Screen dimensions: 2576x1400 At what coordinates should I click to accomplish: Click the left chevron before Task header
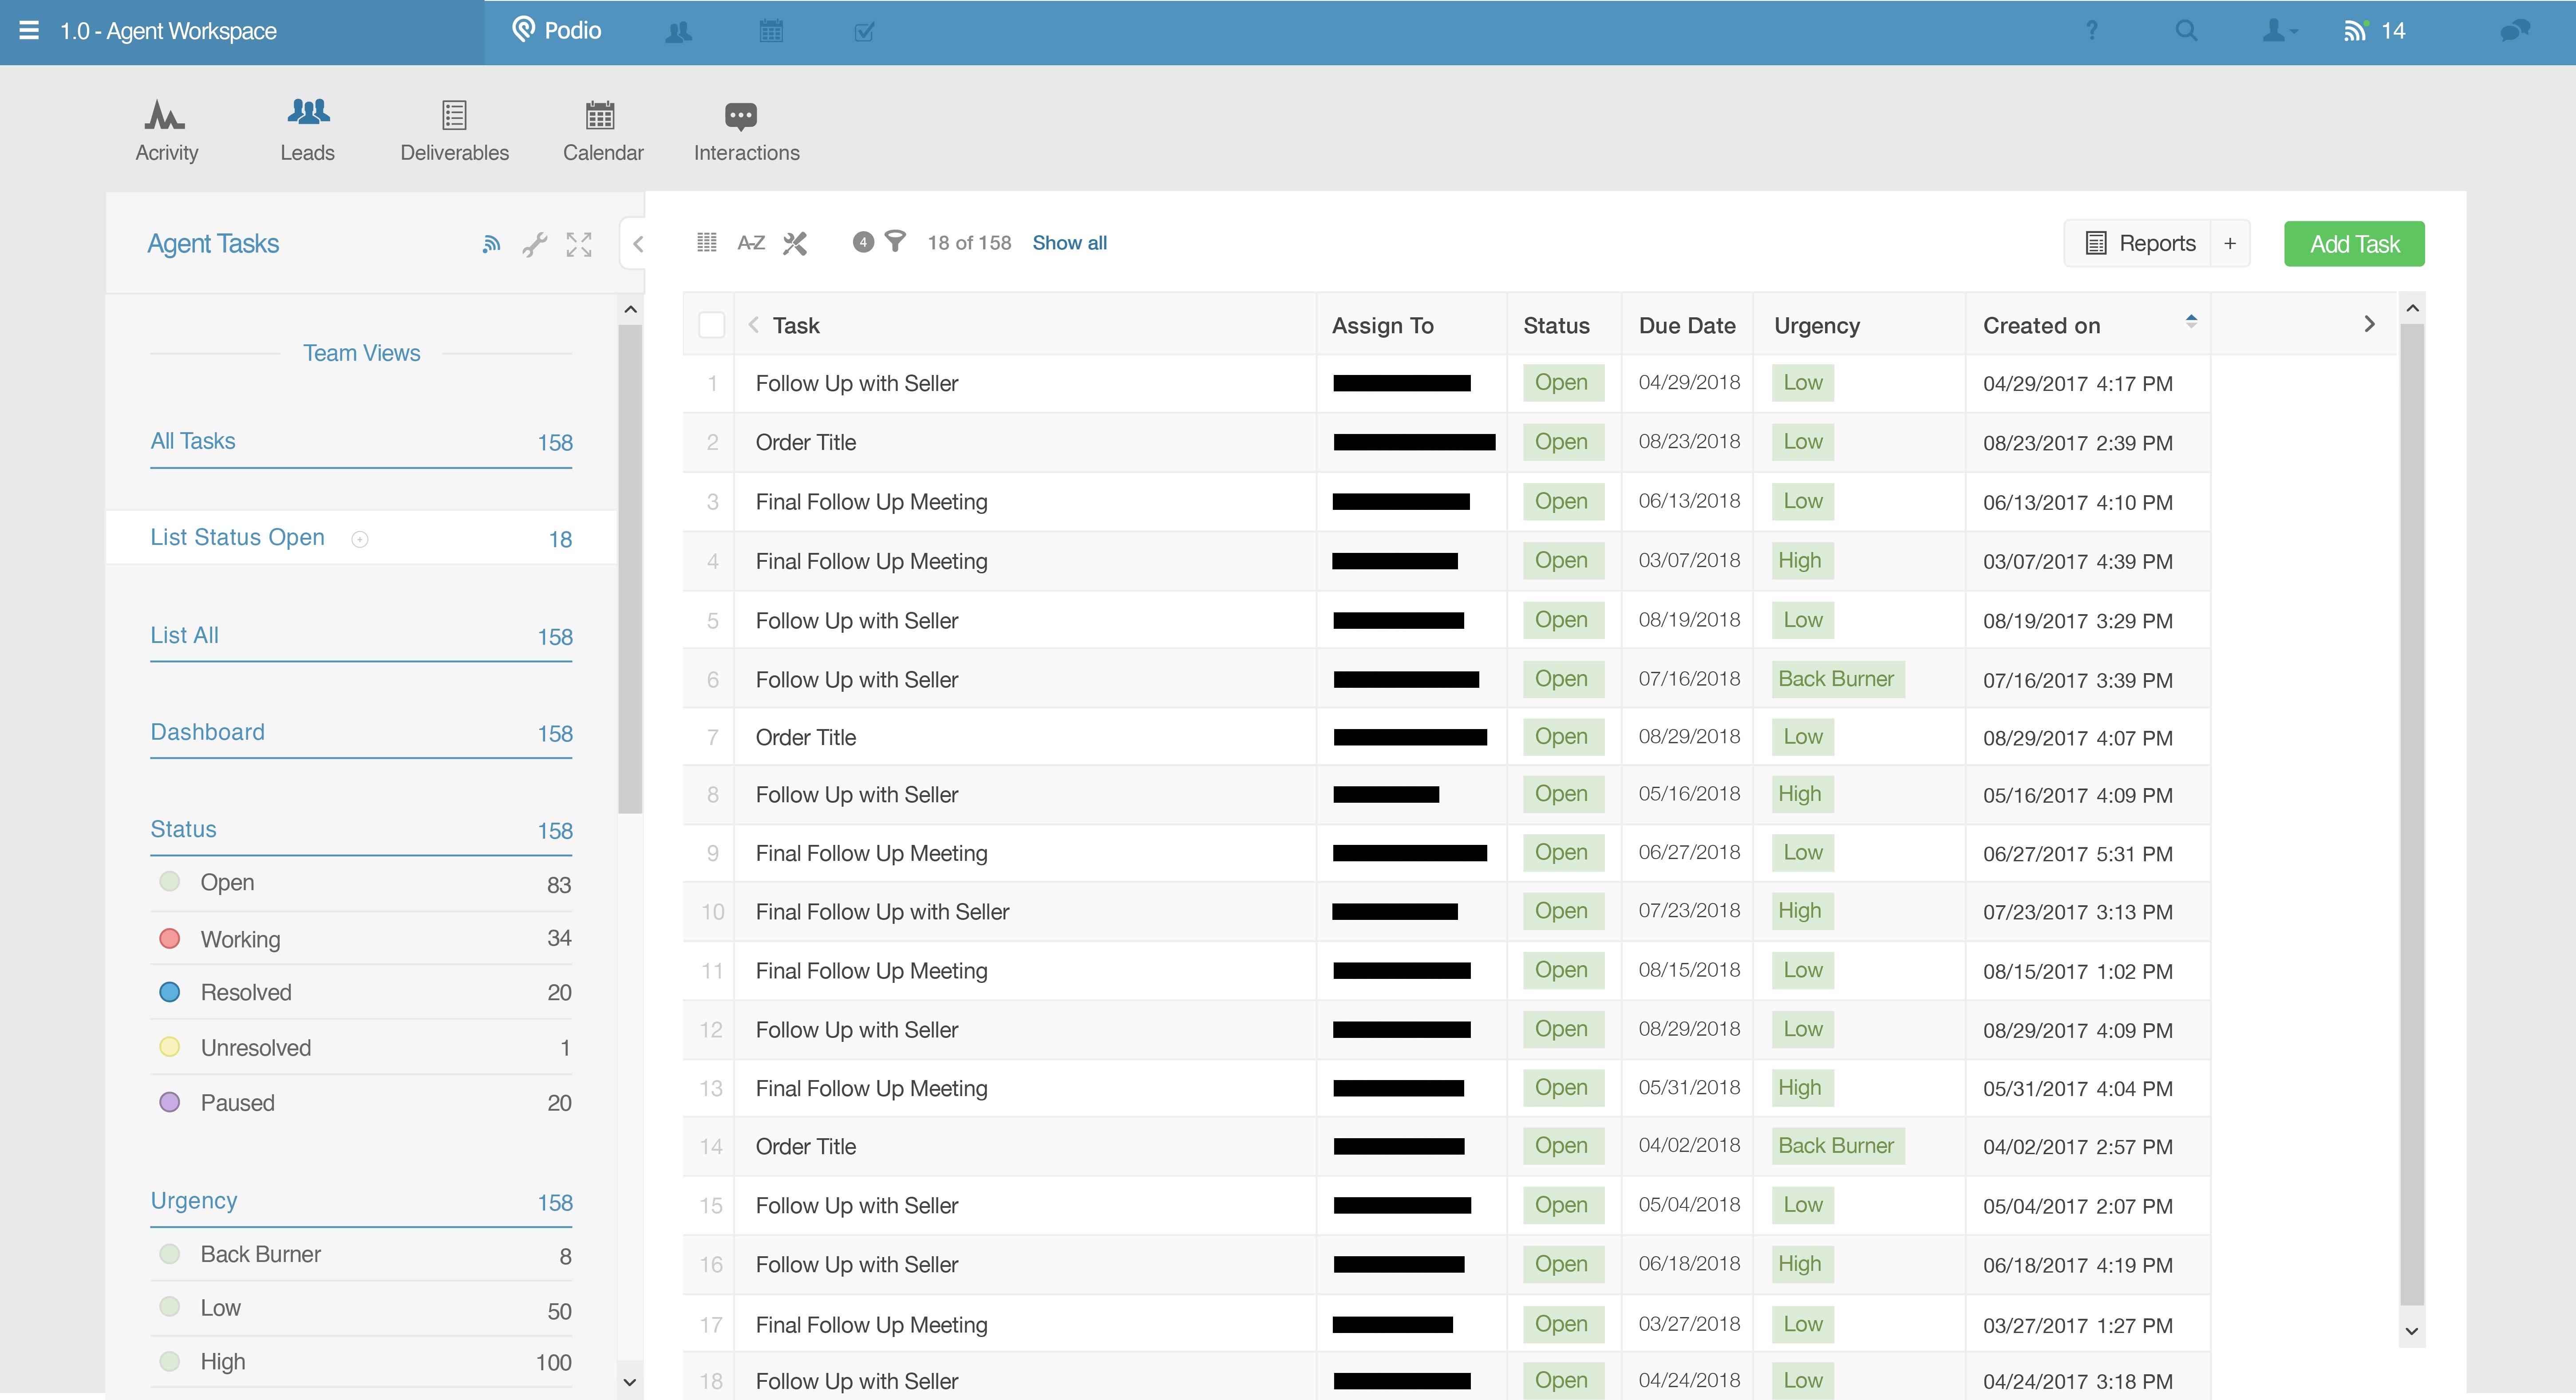[x=753, y=325]
